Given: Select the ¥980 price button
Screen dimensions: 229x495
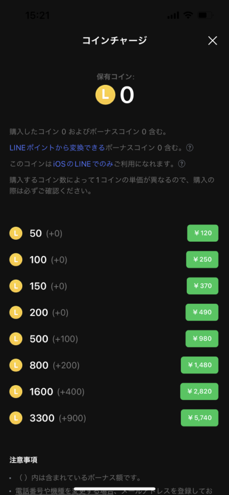Looking at the screenshot, I should click(x=202, y=339).
